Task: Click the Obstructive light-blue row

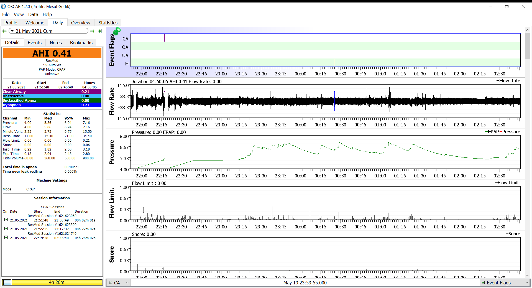Action: pos(52,96)
